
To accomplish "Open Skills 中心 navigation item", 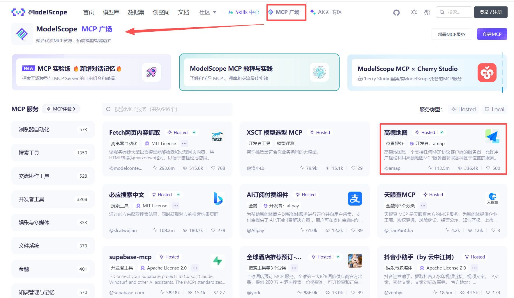I will [x=244, y=12].
